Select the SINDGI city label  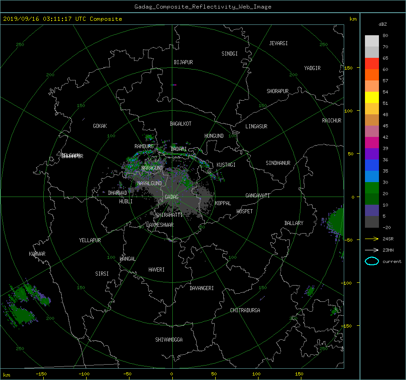[230, 54]
